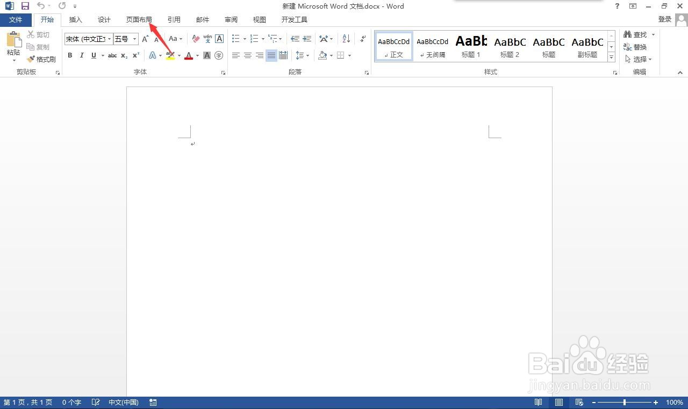Open borders dropdown arrow
Image resolution: width=688 pixels, height=409 pixels.
coord(349,55)
